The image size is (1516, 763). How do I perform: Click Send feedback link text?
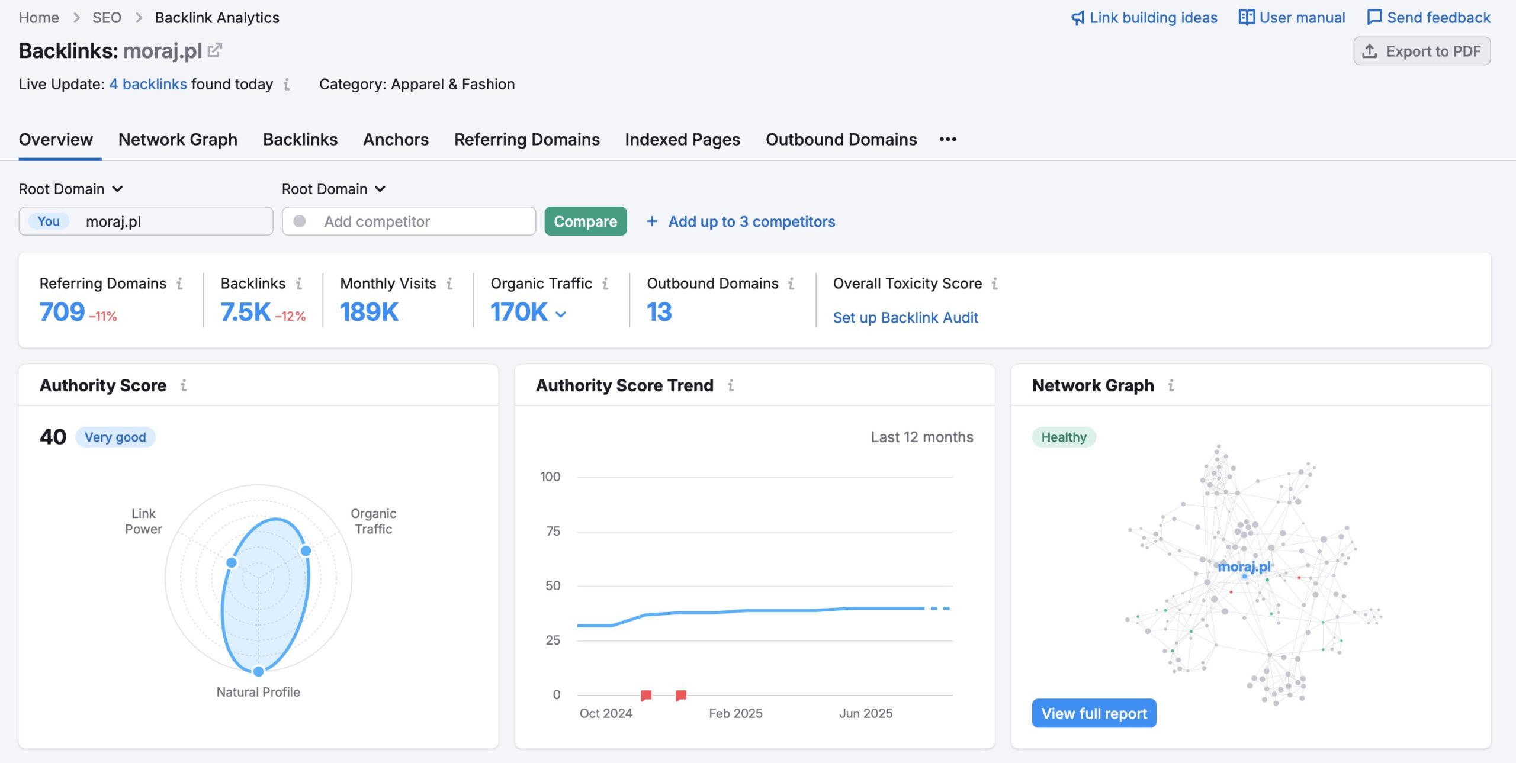click(1438, 18)
